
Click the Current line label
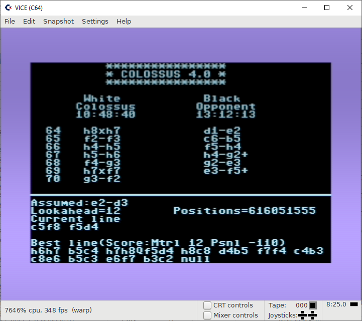(x=76, y=219)
